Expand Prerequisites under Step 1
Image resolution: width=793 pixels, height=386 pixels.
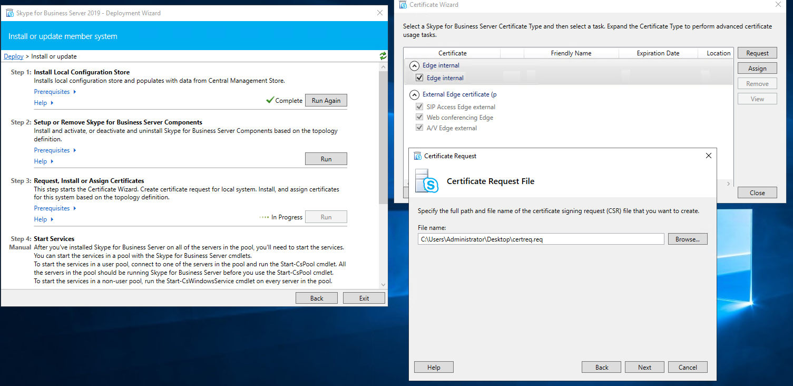(x=55, y=92)
